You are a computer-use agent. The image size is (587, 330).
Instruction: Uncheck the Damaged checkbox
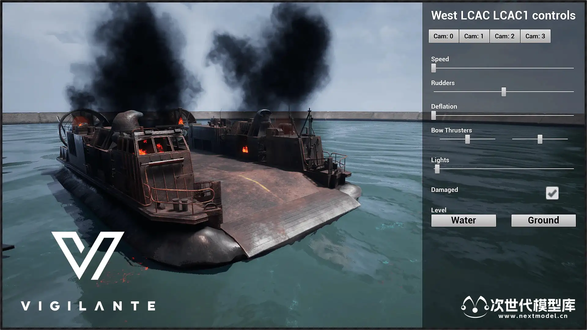point(552,193)
